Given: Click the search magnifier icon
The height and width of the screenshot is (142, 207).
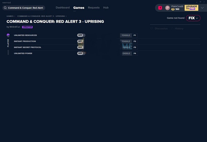Looking at the screenshot, I should pos(5,8).
